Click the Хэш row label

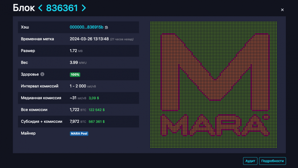pyautogui.click(x=25, y=27)
